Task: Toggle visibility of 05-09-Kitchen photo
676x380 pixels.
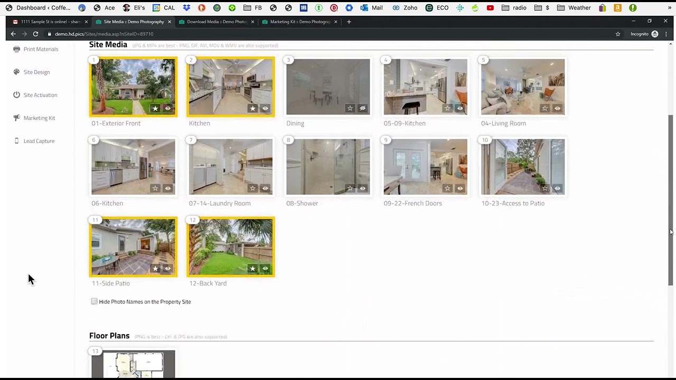Action: [x=460, y=108]
